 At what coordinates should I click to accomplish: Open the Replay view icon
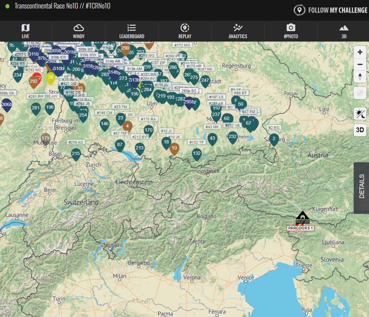pos(184,31)
